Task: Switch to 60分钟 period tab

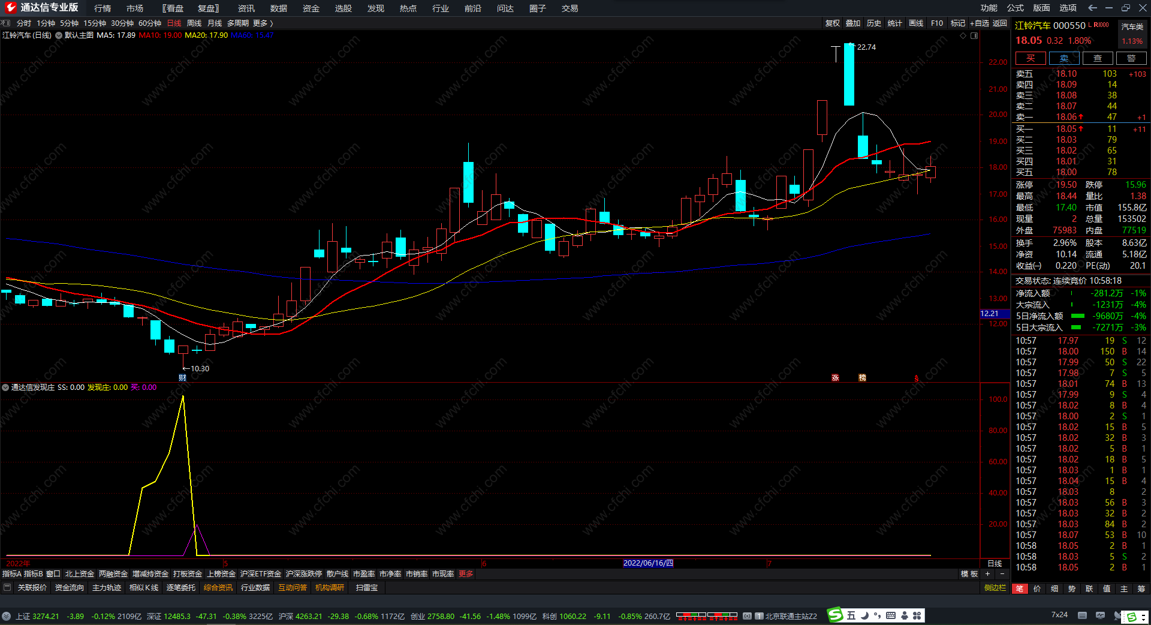Action: 150,23
